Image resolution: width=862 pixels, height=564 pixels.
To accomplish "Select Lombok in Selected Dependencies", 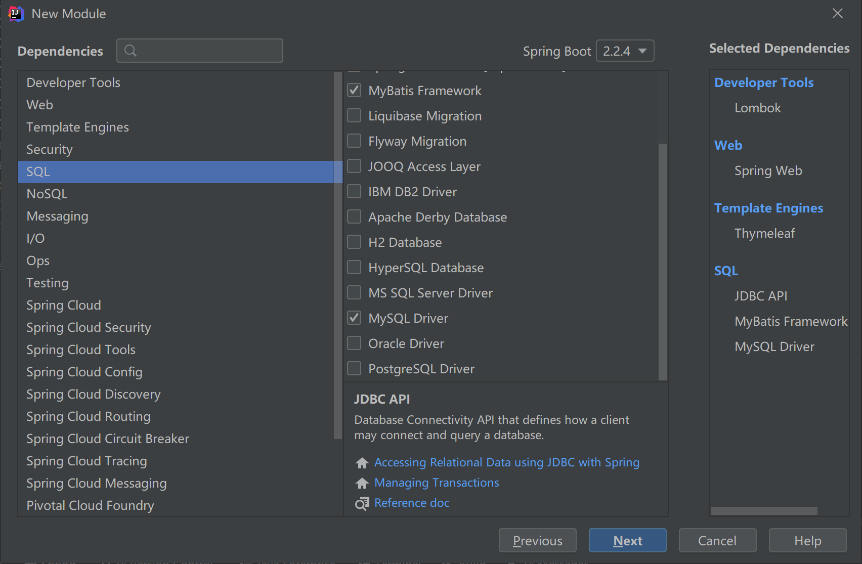I will (x=758, y=108).
